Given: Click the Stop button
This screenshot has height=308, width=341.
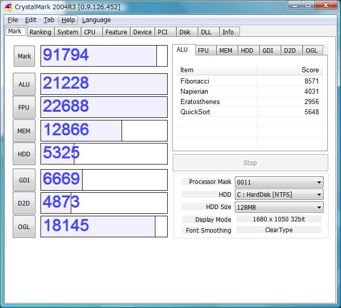Looking at the screenshot, I should click(x=250, y=163).
